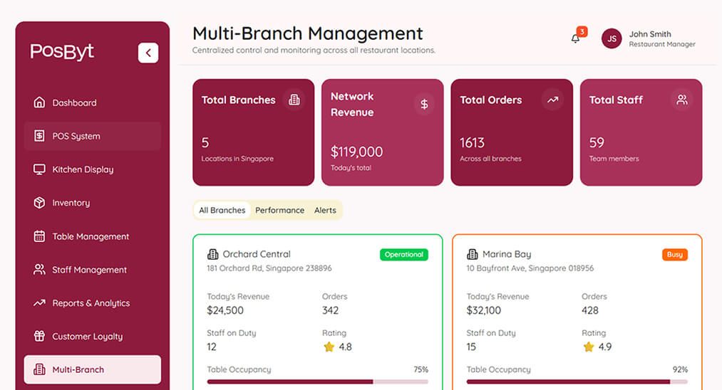Click the notification bell icon

576,38
